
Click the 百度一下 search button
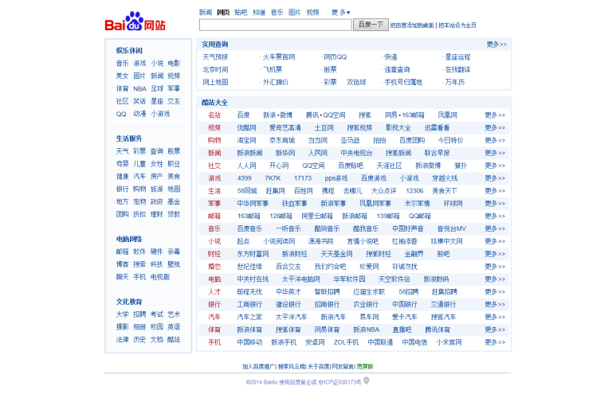(x=371, y=25)
